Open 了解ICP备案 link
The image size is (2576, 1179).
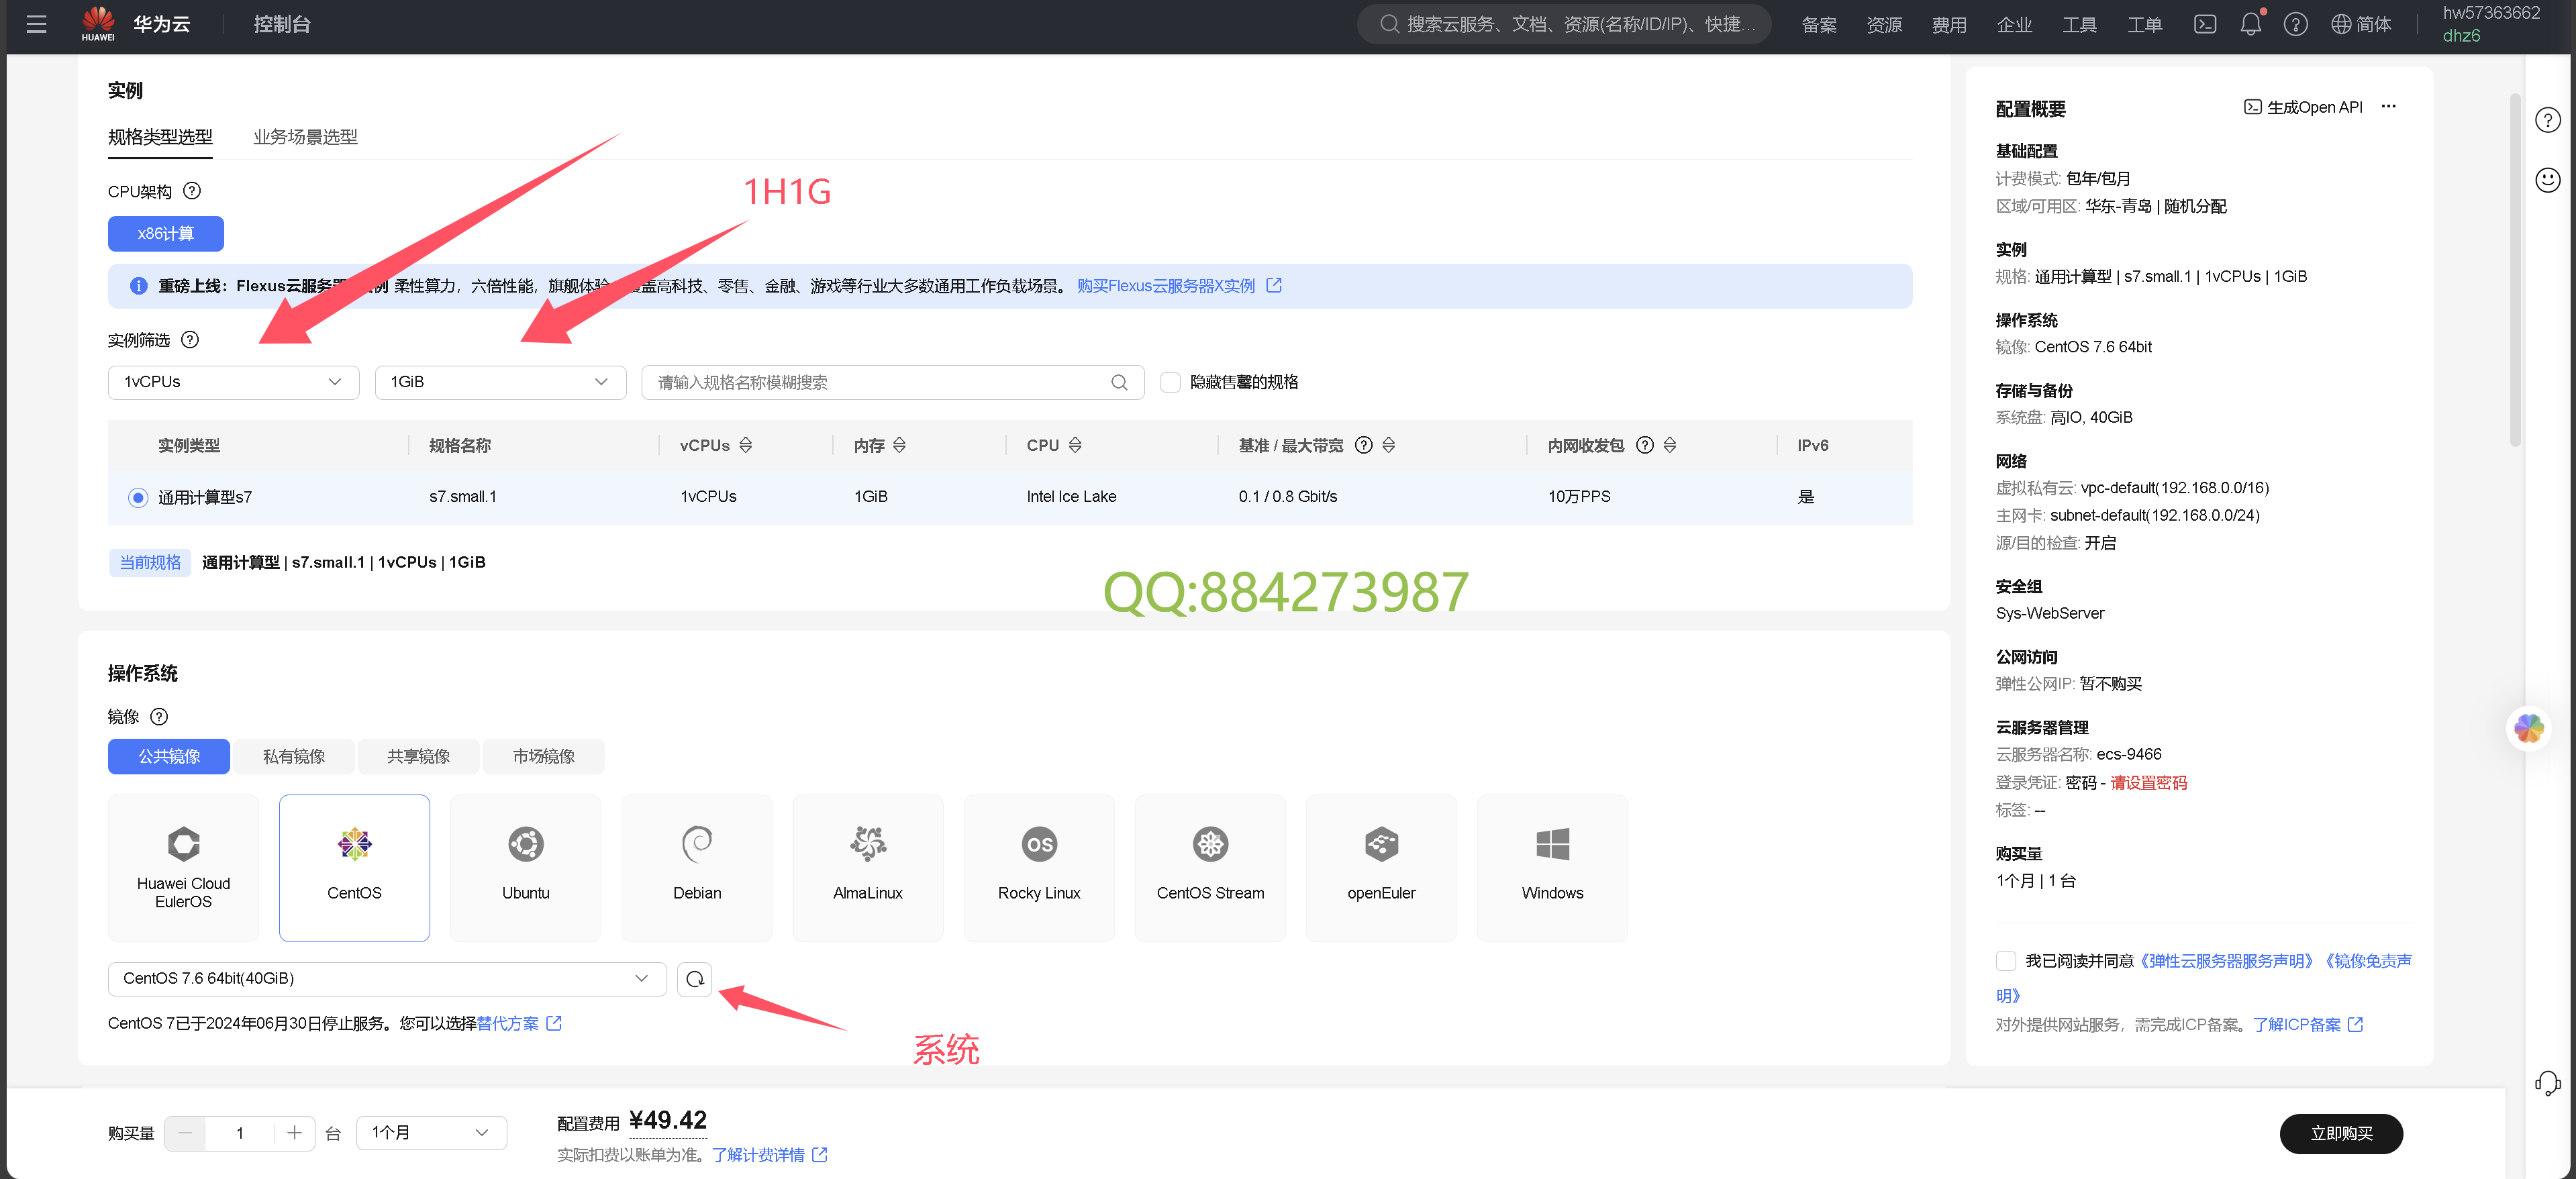(x=2307, y=1024)
